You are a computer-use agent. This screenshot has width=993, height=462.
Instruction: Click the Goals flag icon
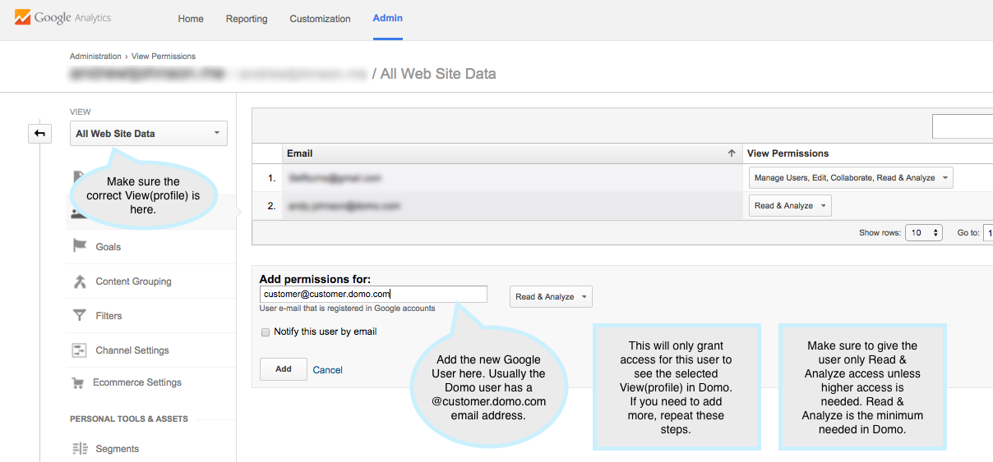[80, 246]
